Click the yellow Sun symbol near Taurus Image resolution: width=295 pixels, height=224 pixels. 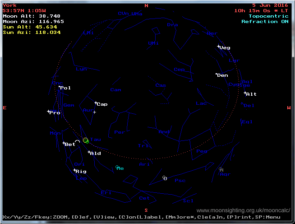pyautogui.click(x=85, y=141)
